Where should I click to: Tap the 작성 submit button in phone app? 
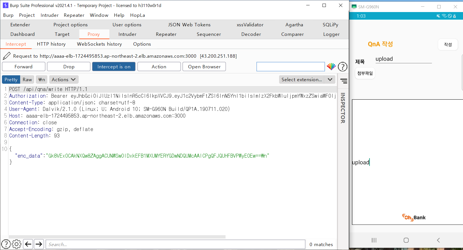448,45
